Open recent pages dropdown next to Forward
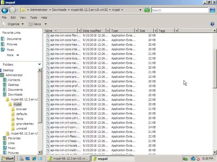 pos(17,10)
